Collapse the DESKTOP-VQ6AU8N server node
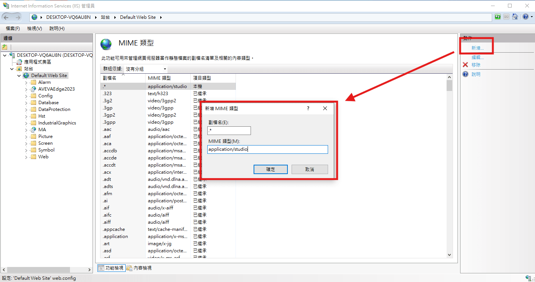 5,55
